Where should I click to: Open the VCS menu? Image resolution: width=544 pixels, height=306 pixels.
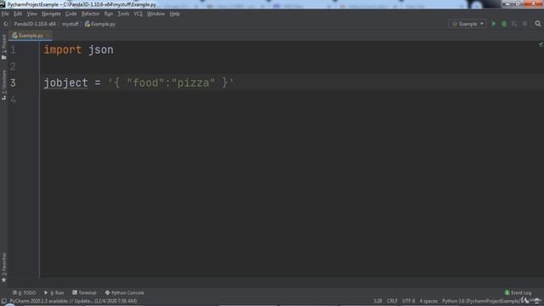138,14
